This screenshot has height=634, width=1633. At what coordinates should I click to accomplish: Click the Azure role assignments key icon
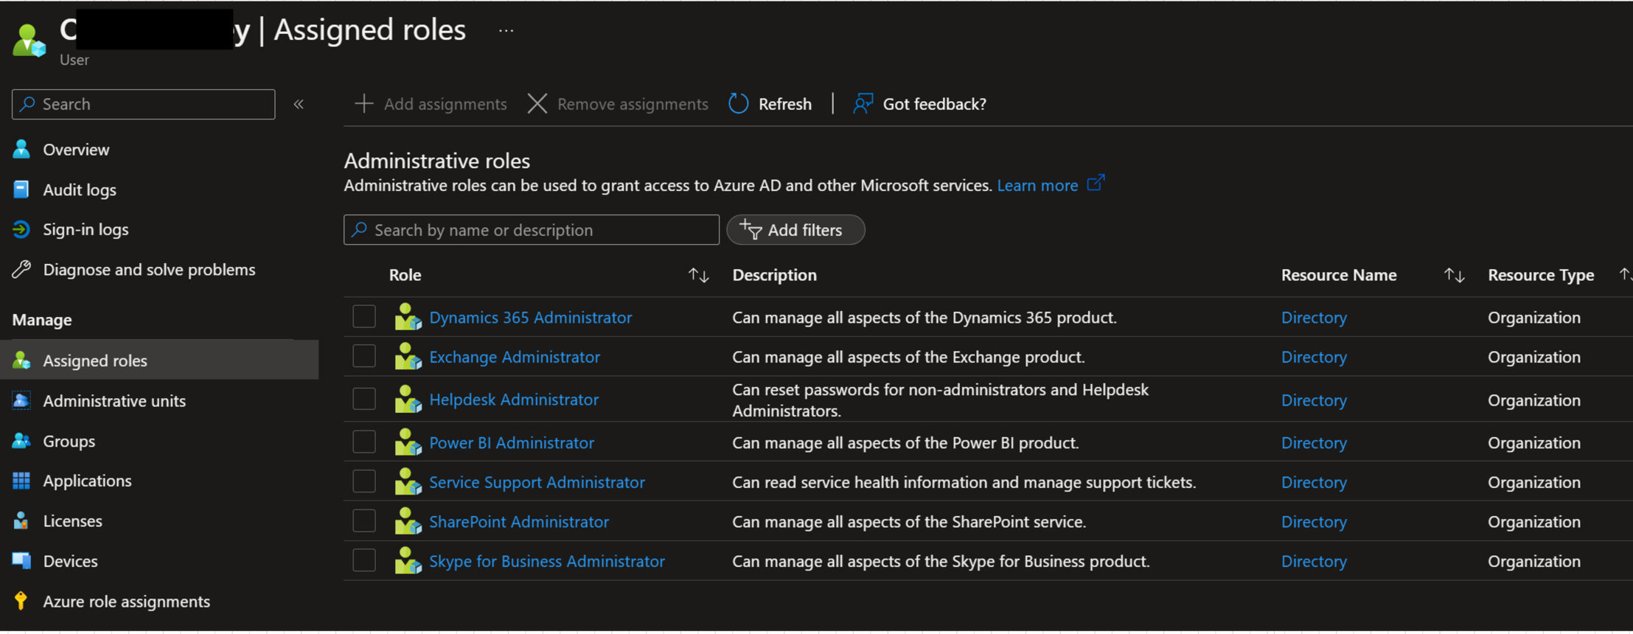(x=21, y=601)
